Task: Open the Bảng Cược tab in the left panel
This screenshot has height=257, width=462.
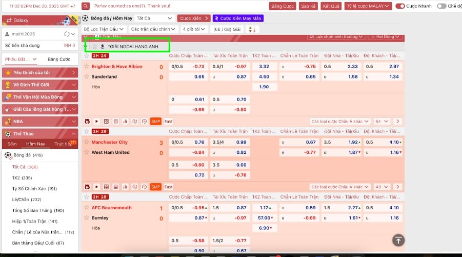Action: tap(59, 59)
